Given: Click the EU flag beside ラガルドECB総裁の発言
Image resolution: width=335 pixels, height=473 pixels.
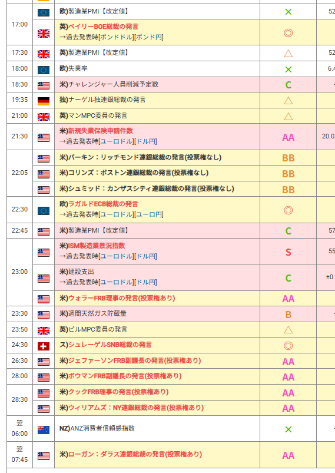Looking at the screenshot, I should (44, 211).
